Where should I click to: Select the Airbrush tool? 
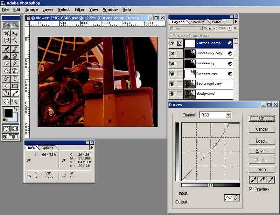point(6,49)
